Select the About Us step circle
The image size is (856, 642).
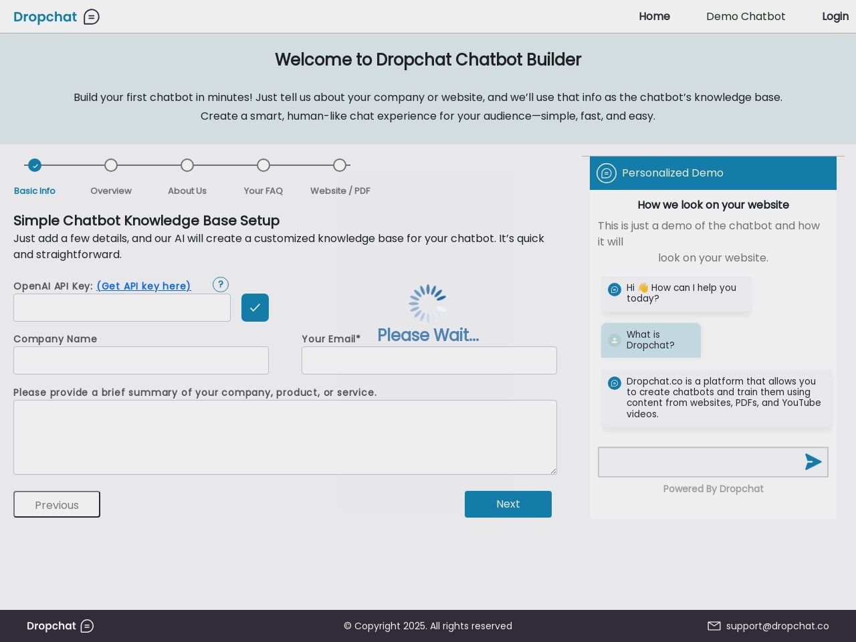click(187, 165)
